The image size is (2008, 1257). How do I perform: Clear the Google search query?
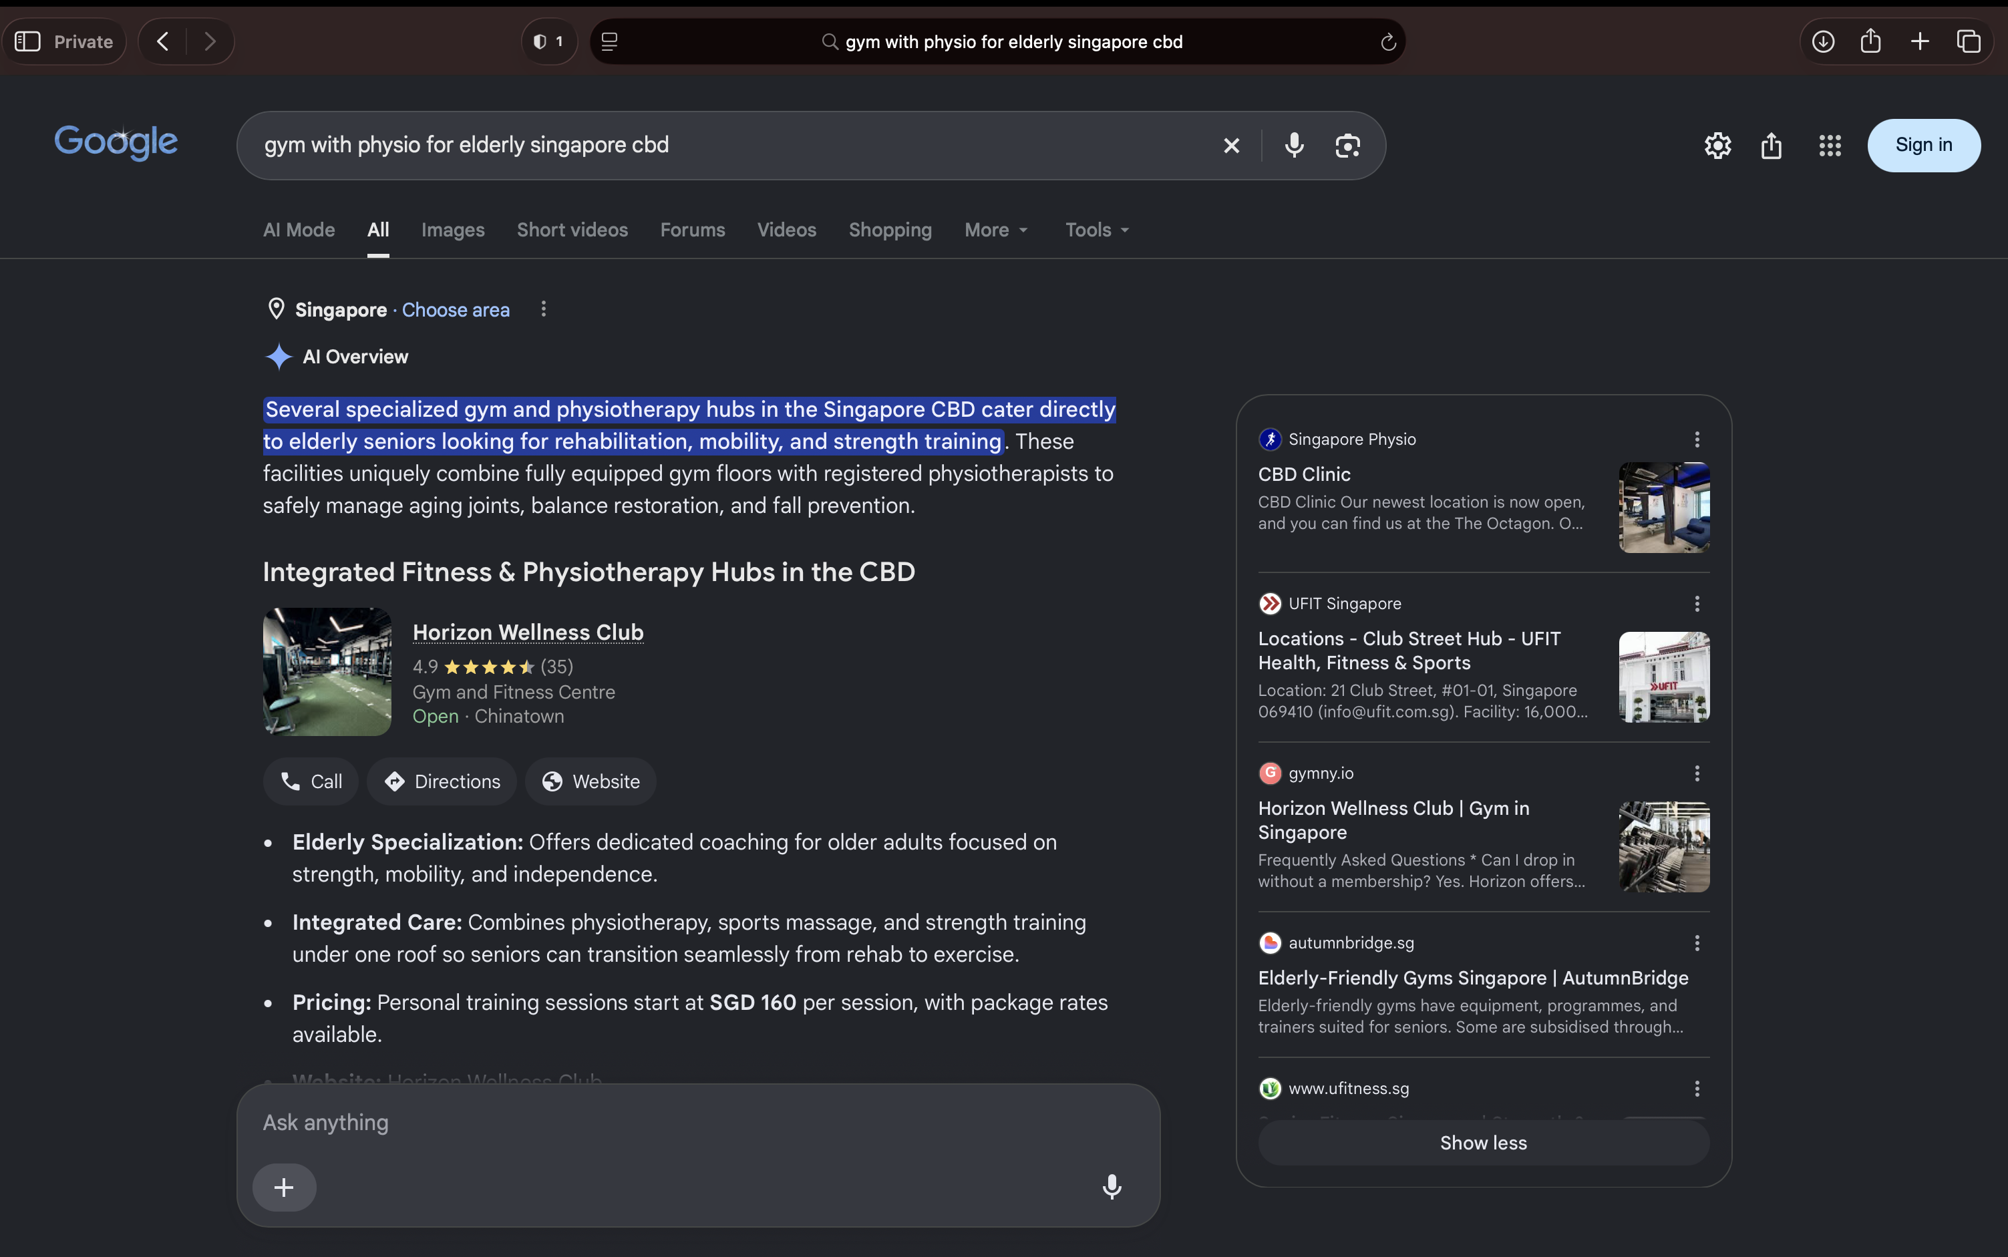pos(1231,146)
